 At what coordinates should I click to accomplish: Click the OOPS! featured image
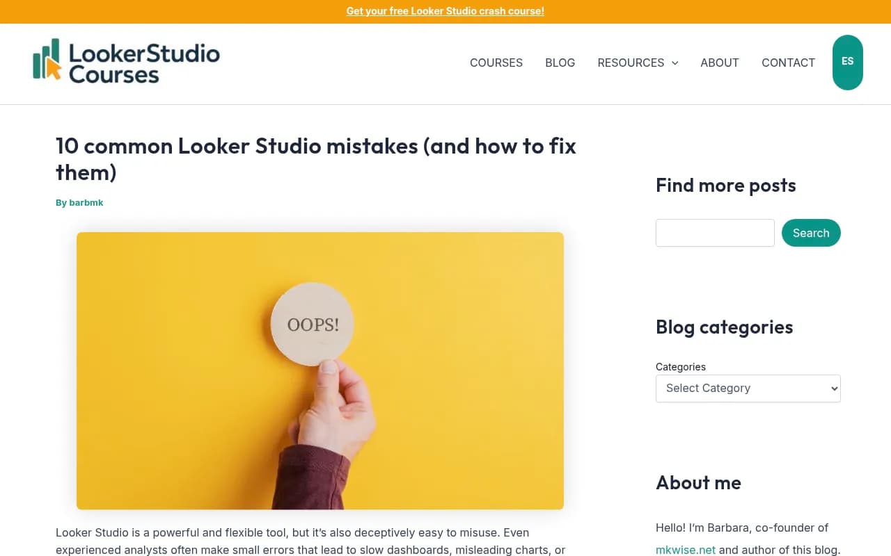coord(320,370)
